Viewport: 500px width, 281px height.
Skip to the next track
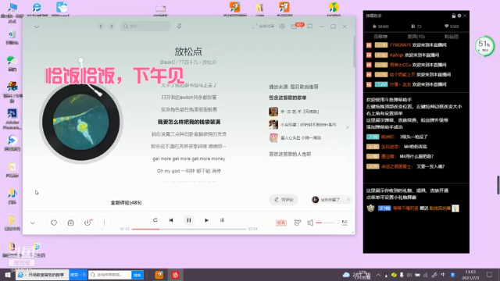[x=206, y=220]
